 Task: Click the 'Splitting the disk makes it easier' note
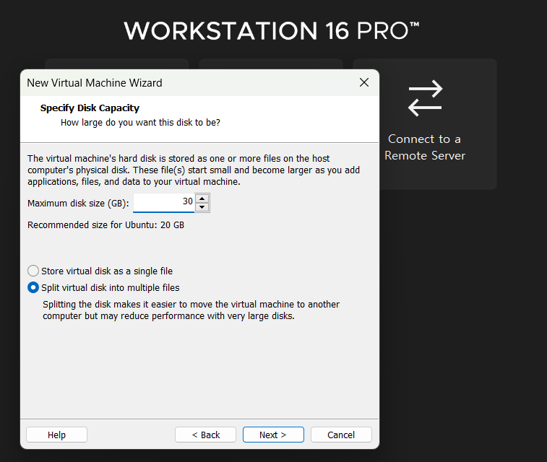click(x=191, y=310)
